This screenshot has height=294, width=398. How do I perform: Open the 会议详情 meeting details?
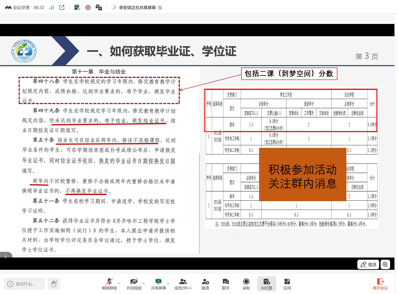(x=17, y=8)
